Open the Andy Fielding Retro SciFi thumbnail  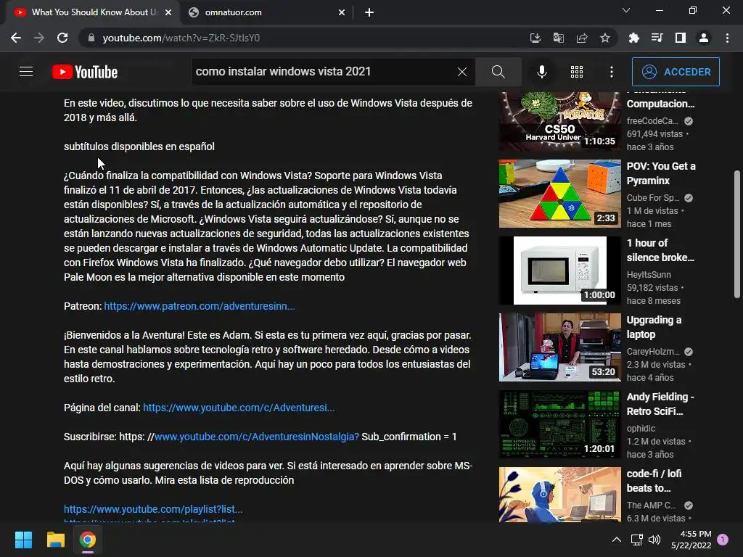pyautogui.click(x=559, y=424)
